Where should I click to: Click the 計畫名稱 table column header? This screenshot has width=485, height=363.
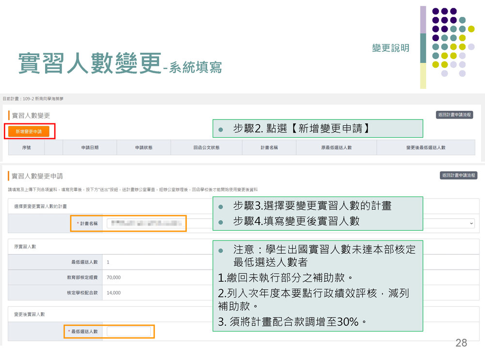coord(269,148)
